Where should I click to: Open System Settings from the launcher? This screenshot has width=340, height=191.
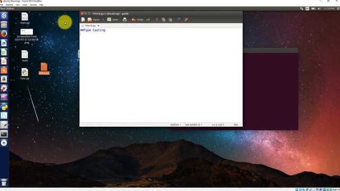point(4,89)
